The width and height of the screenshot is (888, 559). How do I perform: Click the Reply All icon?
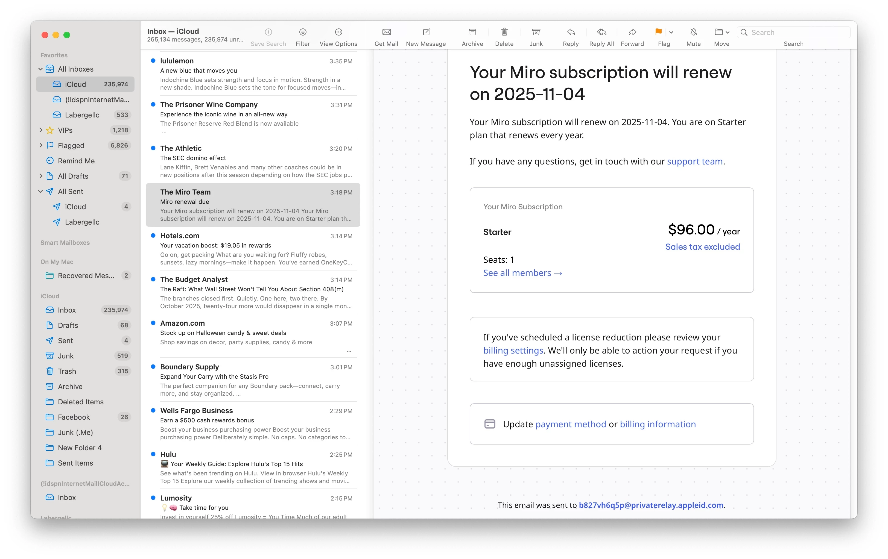click(x=601, y=33)
